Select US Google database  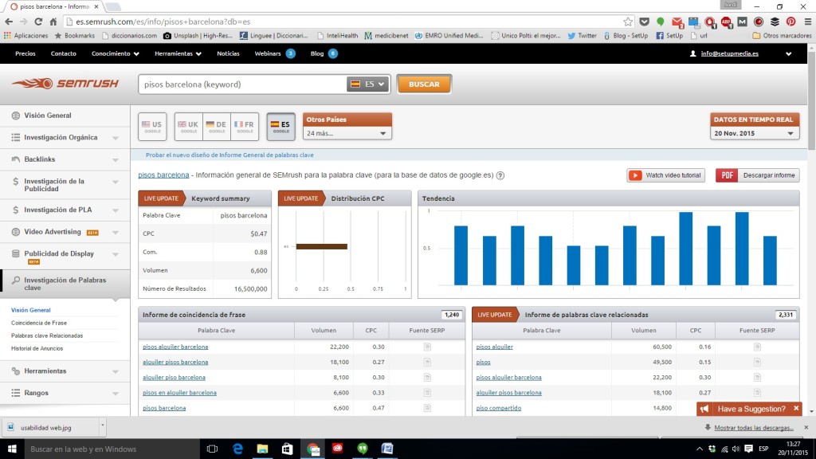pyautogui.click(x=152, y=127)
